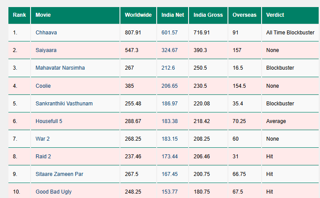Open the Good Bad Ugly link
This screenshot has height=198, width=320.
click(x=54, y=192)
